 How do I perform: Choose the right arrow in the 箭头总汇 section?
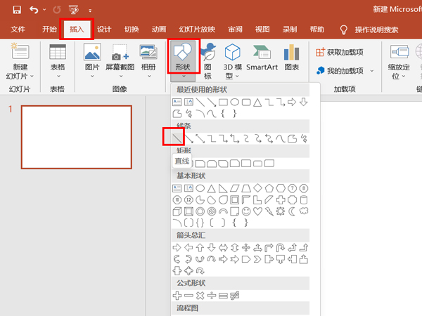click(177, 247)
